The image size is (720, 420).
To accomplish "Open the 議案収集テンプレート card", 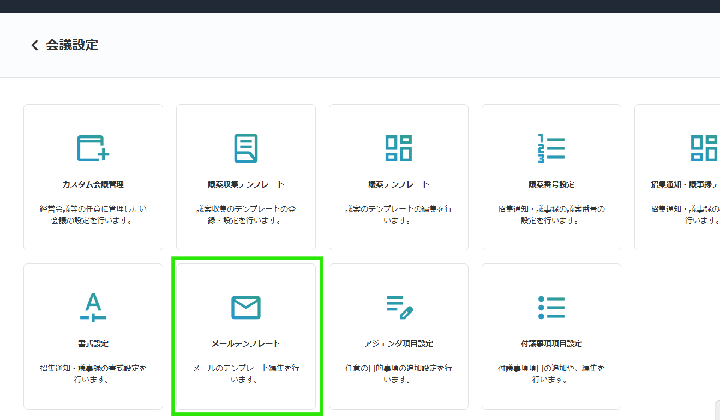I will click(245, 177).
